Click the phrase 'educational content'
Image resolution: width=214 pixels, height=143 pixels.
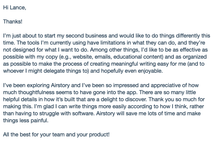pos(138,57)
